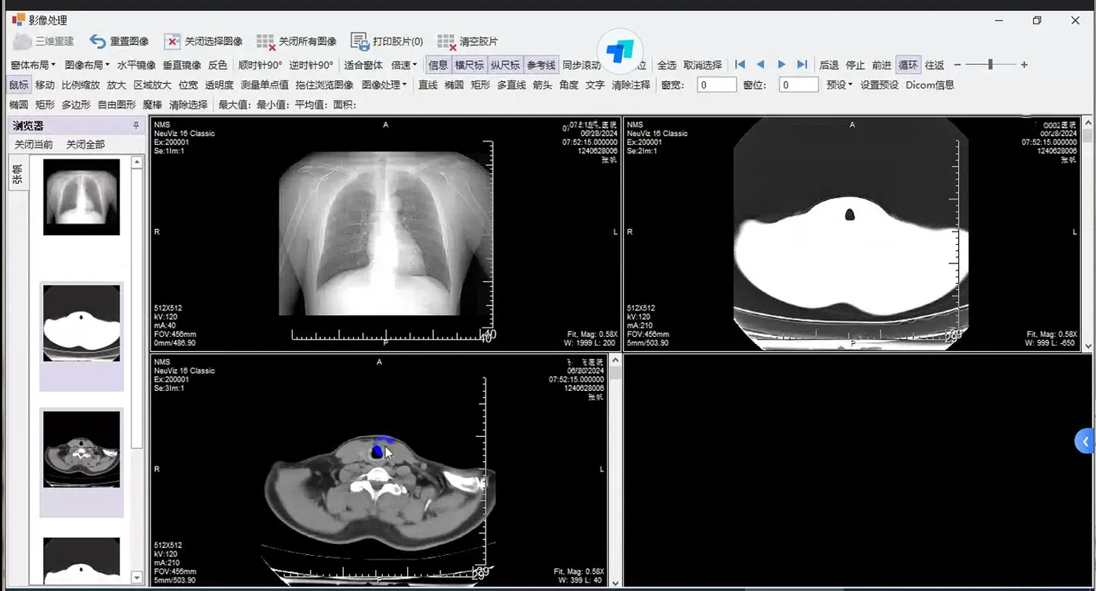Screen dimensions: 1096x591
Task: Open the 预设 preset dropdown
Action: tap(839, 84)
